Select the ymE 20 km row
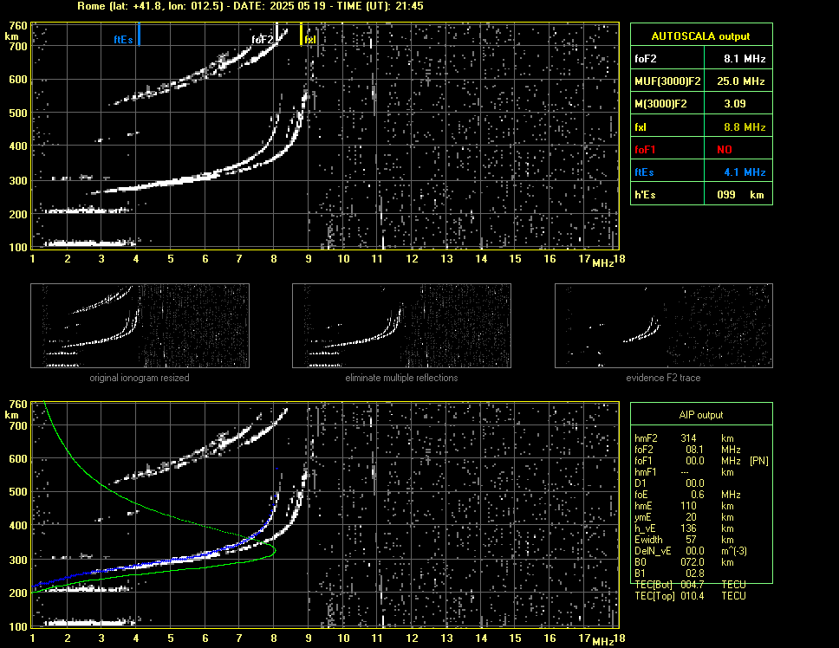The width and height of the screenshot is (839, 648). click(x=684, y=517)
